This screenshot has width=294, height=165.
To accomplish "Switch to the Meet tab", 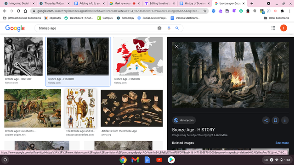I will (x=124, y=3).
